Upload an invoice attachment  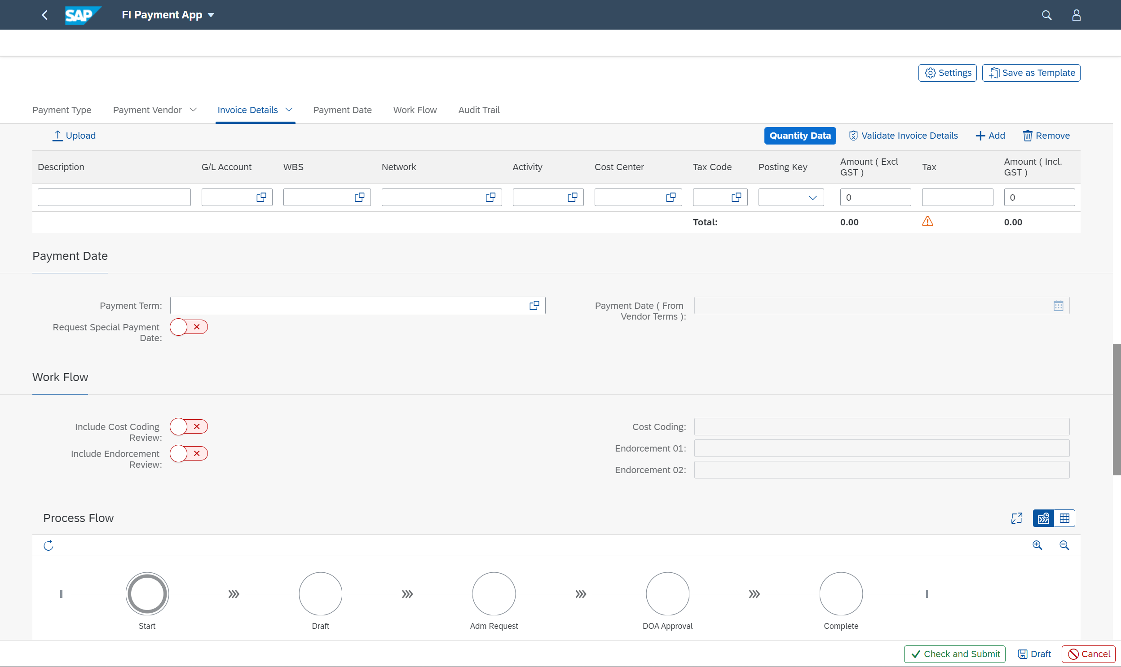point(74,135)
